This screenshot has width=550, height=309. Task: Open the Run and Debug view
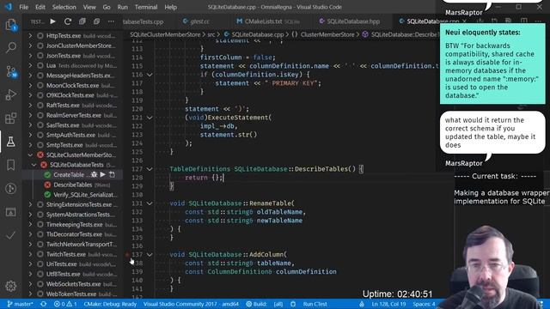[x=11, y=94]
